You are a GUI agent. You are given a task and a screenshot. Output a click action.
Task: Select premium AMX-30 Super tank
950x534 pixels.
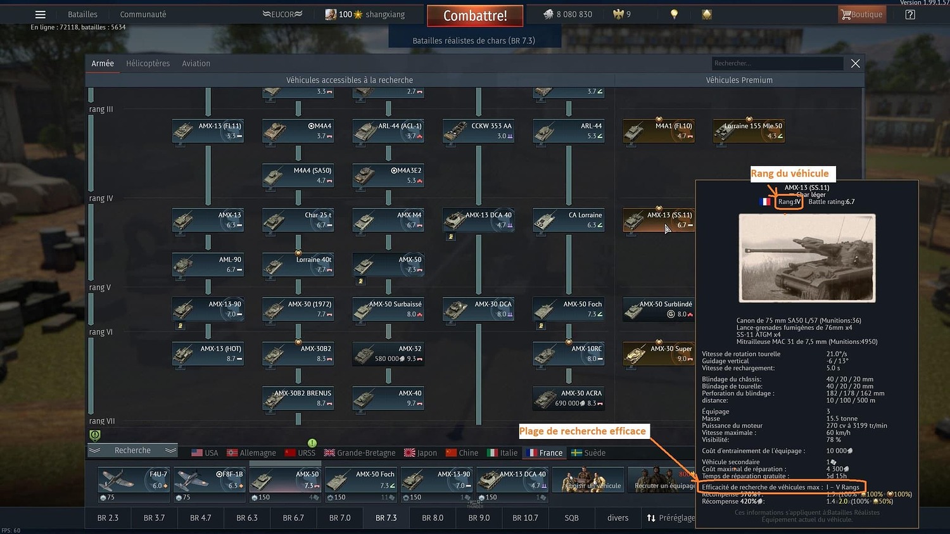pyautogui.click(x=659, y=353)
